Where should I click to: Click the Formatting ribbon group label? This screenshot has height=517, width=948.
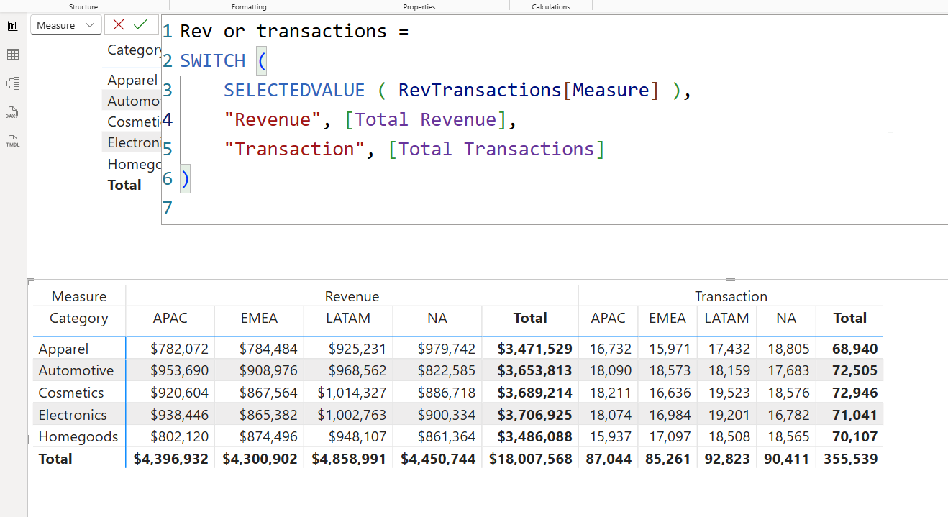tap(249, 6)
